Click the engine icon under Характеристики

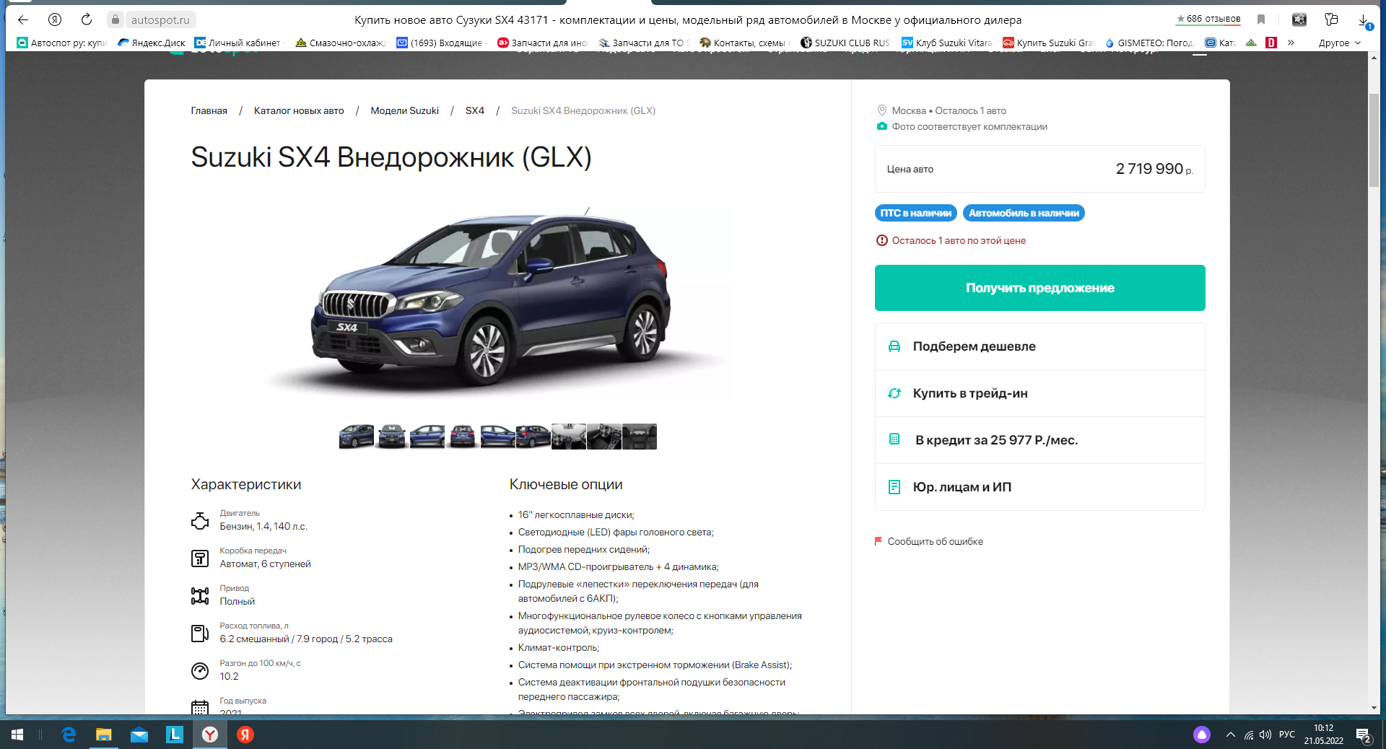coord(200,520)
